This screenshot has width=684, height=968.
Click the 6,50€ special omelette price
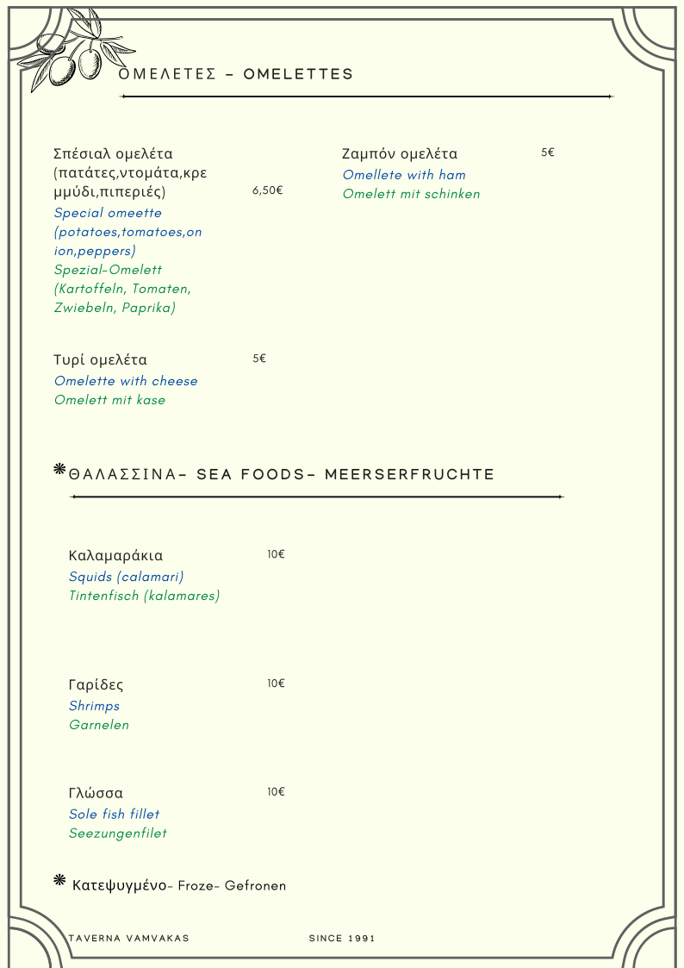pos(267,190)
